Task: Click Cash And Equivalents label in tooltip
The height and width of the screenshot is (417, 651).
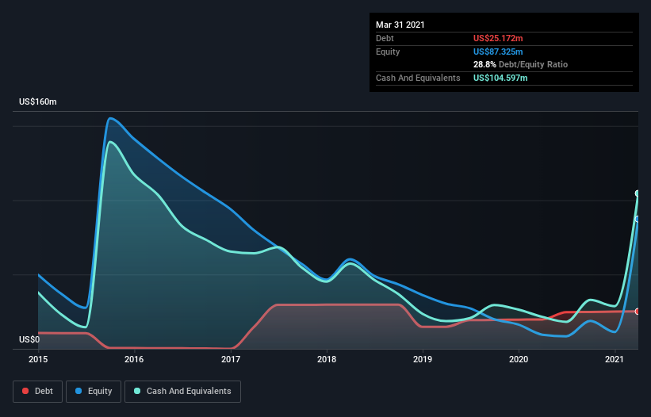Action: tap(418, 78)
